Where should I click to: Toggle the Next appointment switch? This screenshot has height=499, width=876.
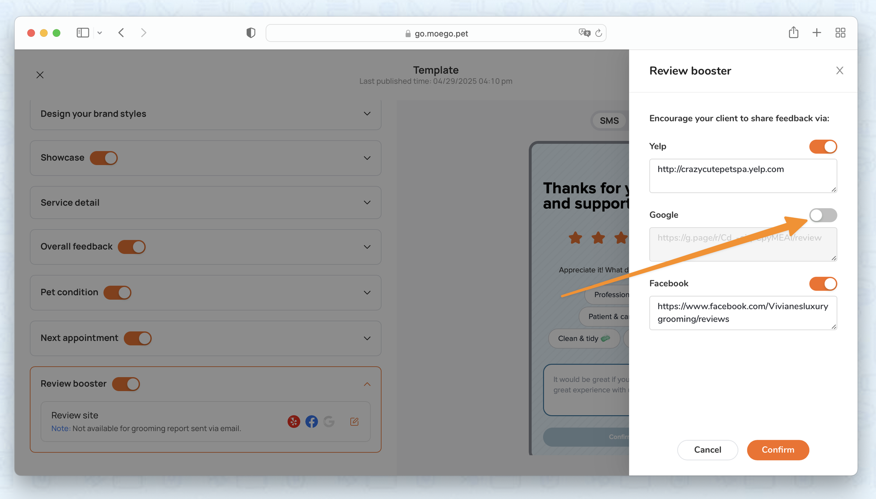(x=138, y=338)
